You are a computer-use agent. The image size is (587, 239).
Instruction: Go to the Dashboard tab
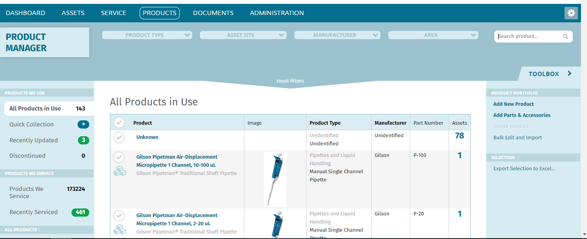pyautogui.click(x=25, y=13)
